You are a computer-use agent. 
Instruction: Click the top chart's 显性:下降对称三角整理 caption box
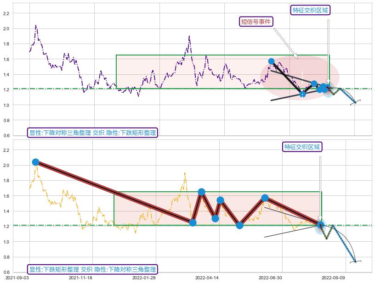click(92, 133)
